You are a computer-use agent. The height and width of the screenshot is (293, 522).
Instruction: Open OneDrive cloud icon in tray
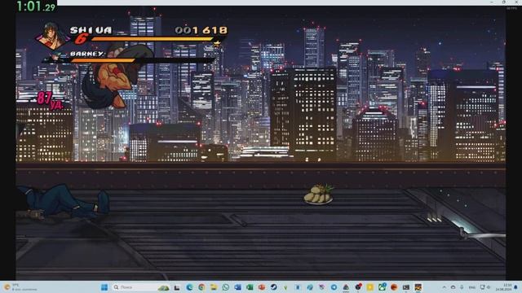[x=453, y=287]
